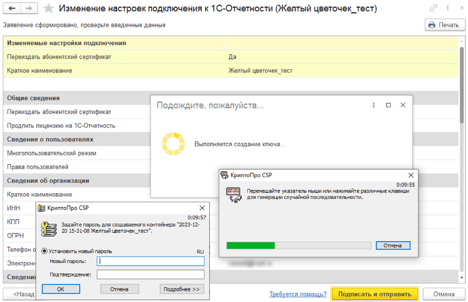Click the Общие сведения section header

[x=77, y=98]
